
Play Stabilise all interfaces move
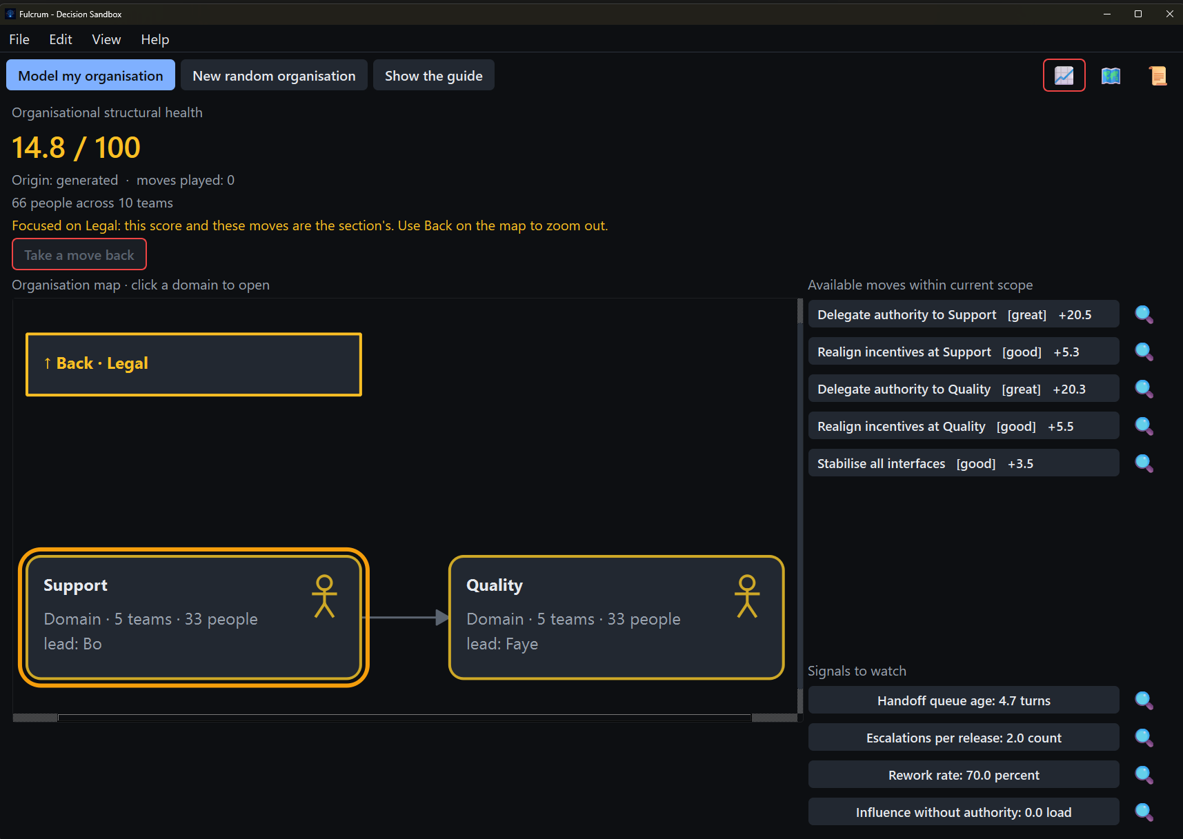pos(964,463)
